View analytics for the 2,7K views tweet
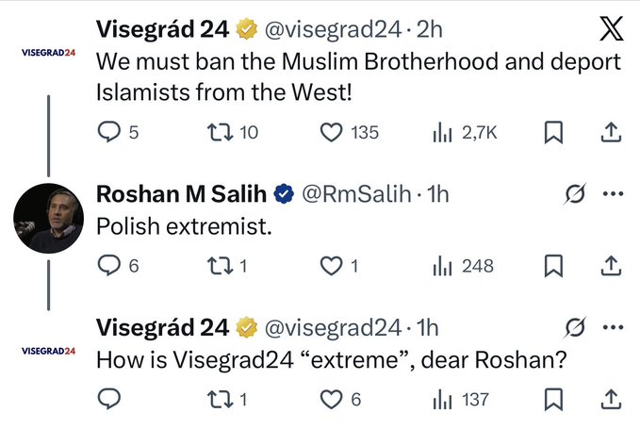This screenshot has height=429, width=640. (440, 133)
